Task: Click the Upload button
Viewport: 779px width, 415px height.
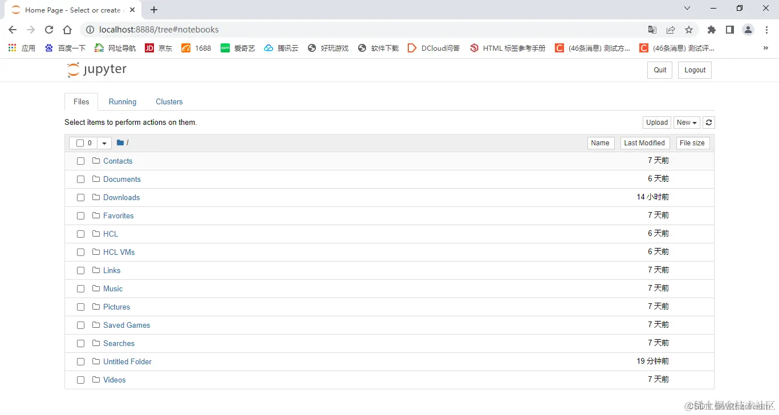Action: [x=657, y=123]
